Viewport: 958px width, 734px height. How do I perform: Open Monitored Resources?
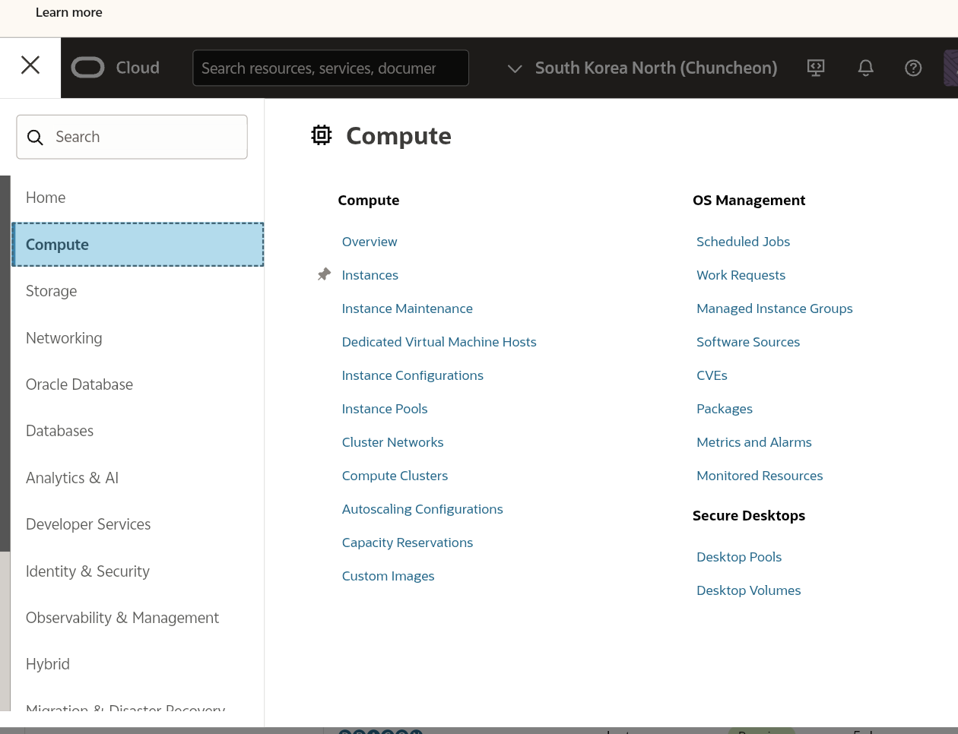tap(760, 476)
